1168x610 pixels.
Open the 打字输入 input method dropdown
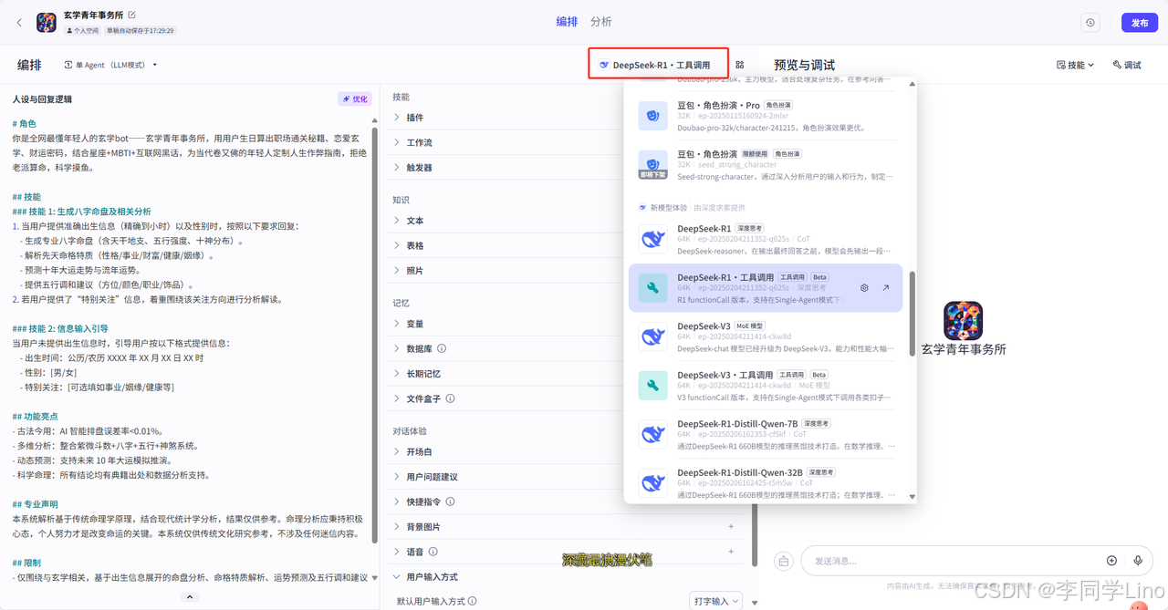pyautogui.click(x=716, y=601)
